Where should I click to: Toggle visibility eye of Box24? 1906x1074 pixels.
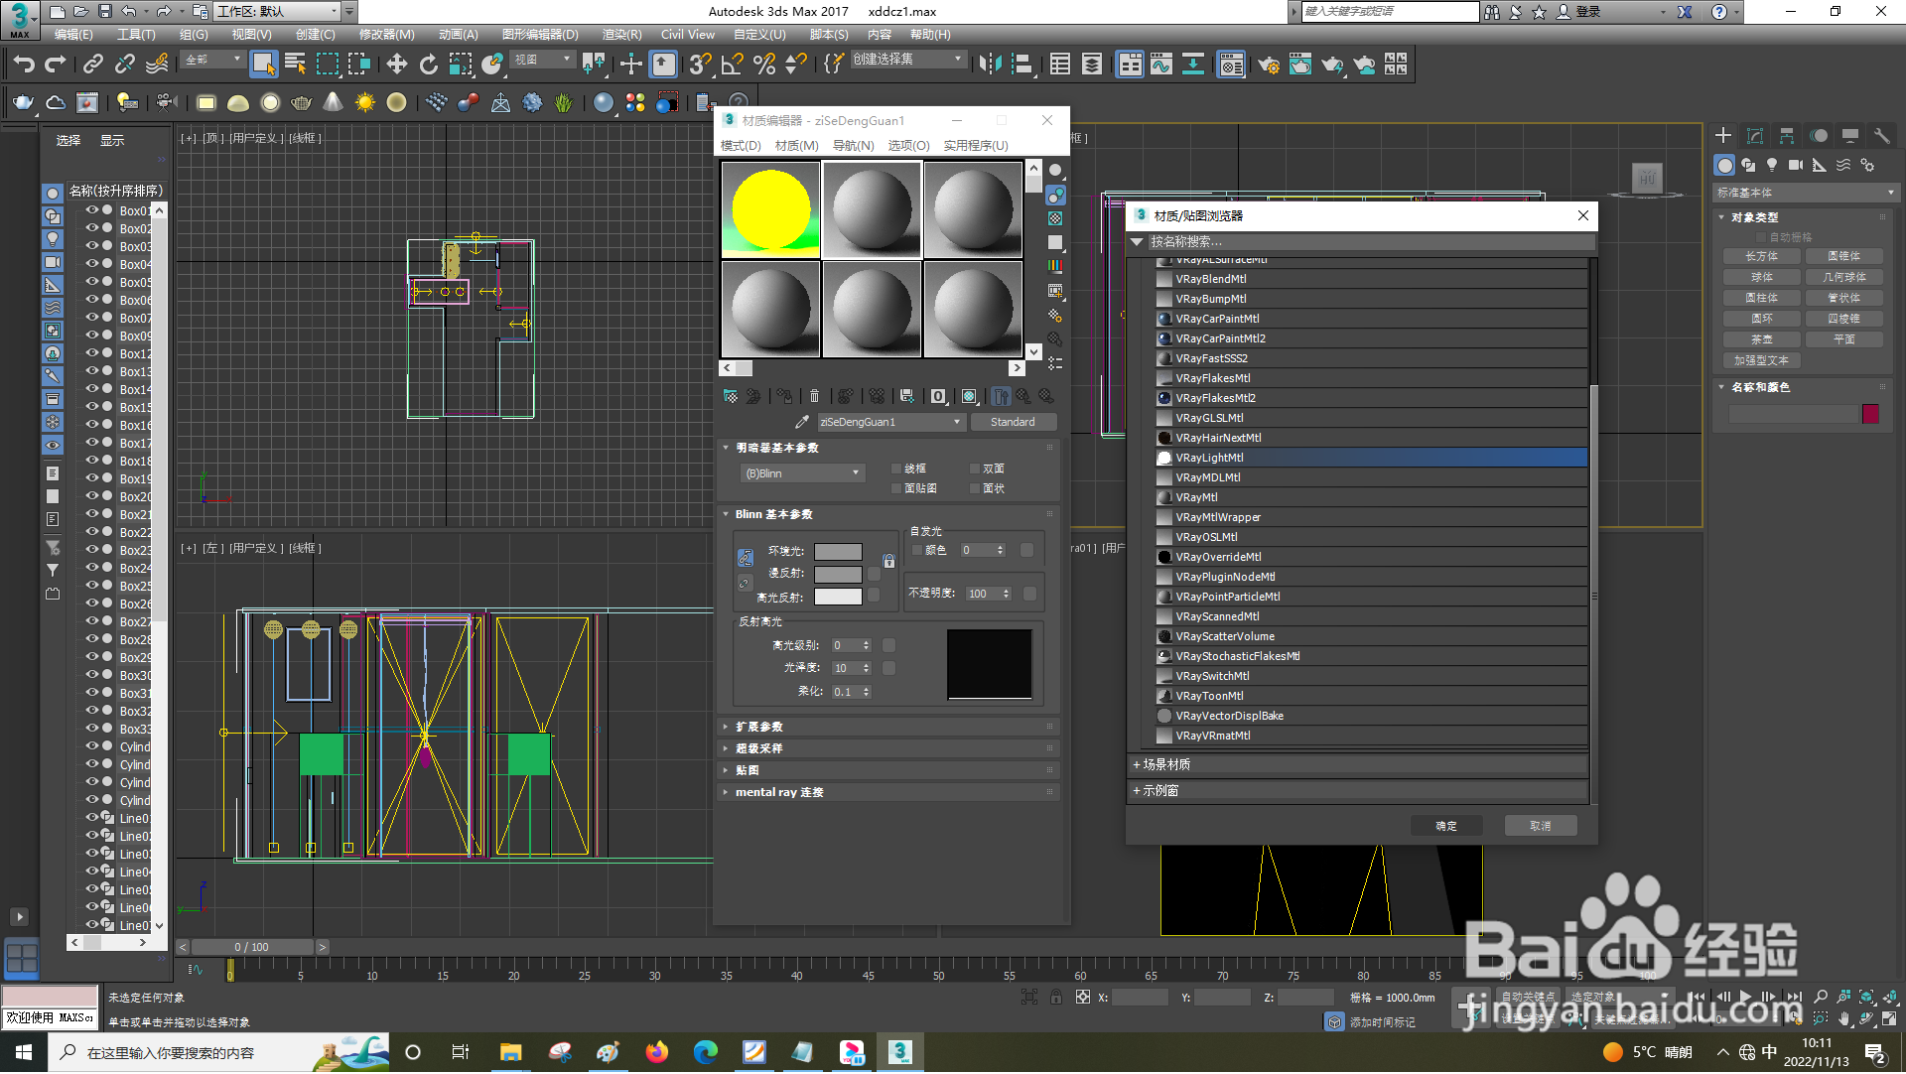tap(92, 569)
